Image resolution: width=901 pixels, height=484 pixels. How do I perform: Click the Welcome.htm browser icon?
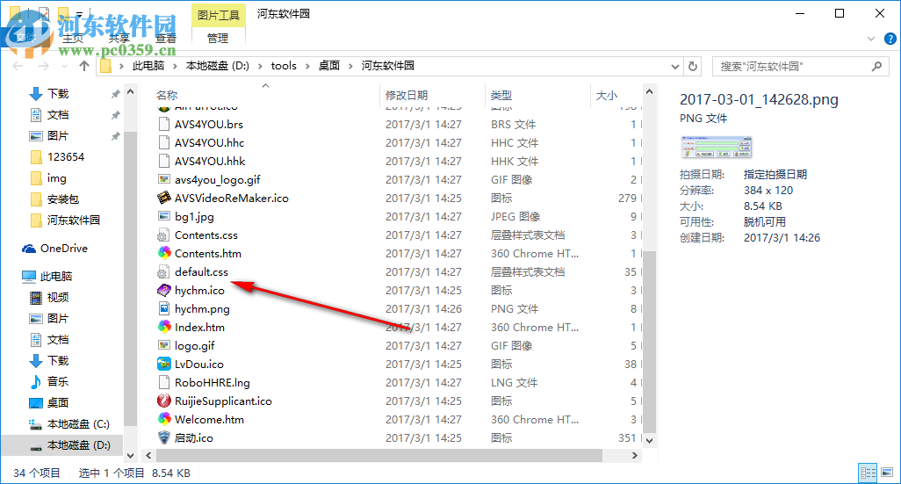(x=163, y=419)
